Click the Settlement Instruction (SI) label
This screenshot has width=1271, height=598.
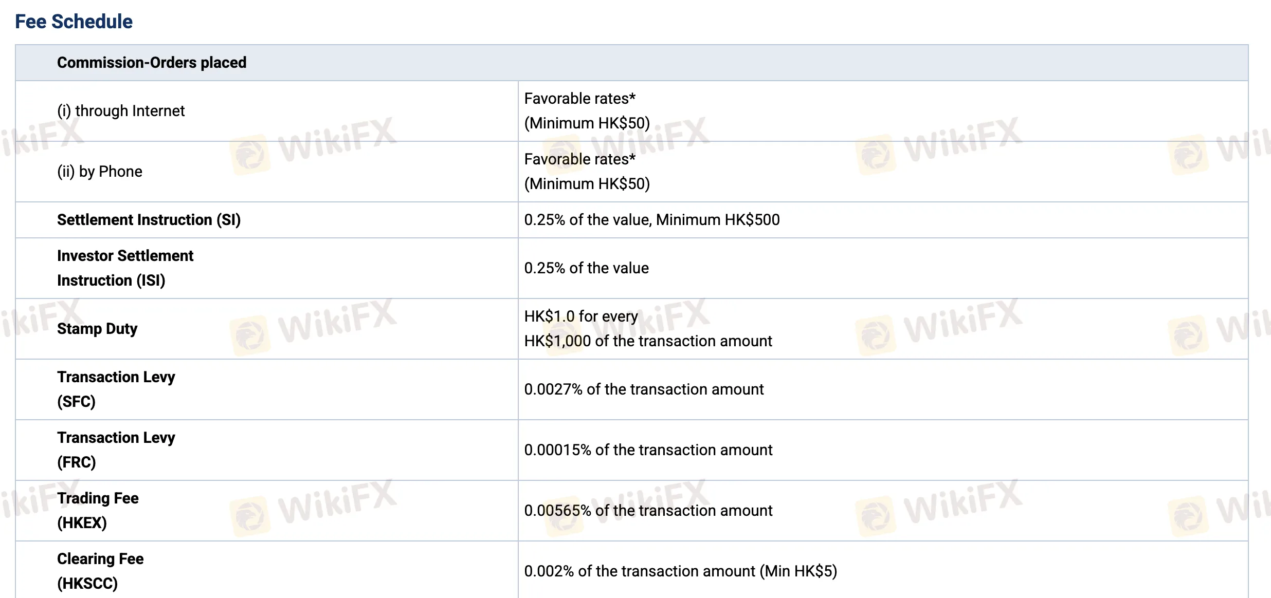coord(149,220)
